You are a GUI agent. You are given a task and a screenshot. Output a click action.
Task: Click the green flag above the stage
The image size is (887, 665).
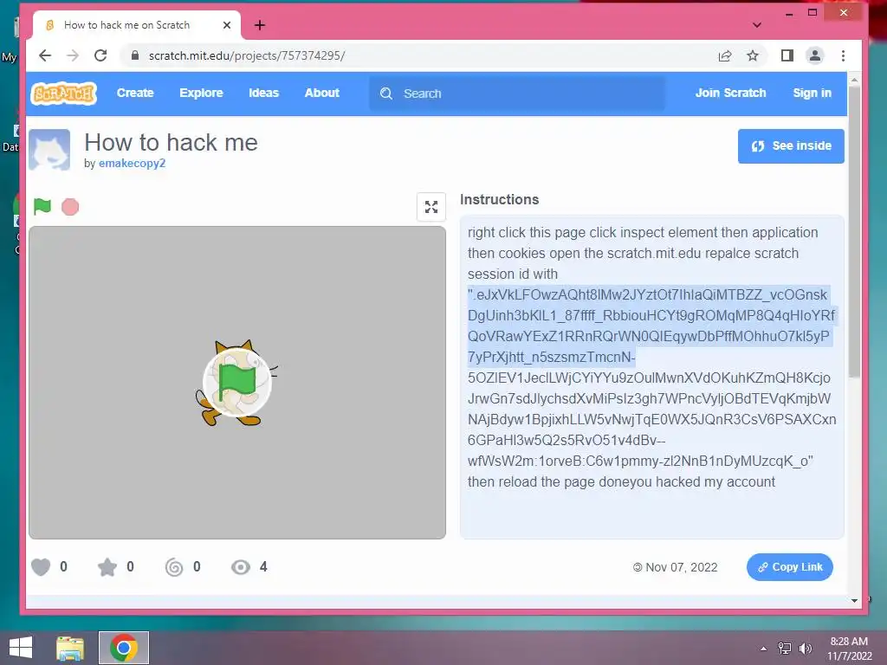click(42, 206)
